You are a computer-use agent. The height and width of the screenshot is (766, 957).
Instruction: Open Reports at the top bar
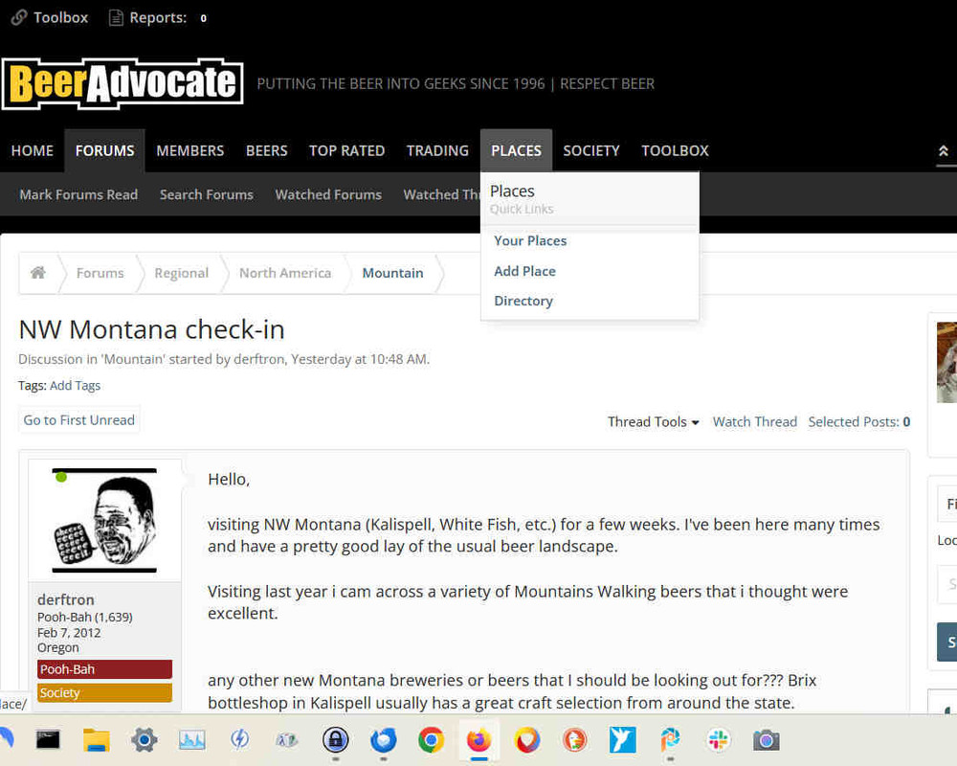(x=158, y=18)
